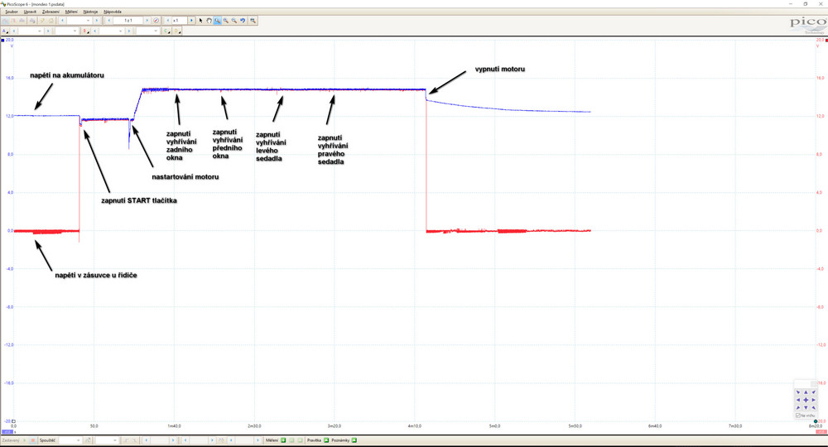The width and height of the screenshot is (828, 447).
Task: Select the zoom window magnifier tool
Action: point(217,20)
